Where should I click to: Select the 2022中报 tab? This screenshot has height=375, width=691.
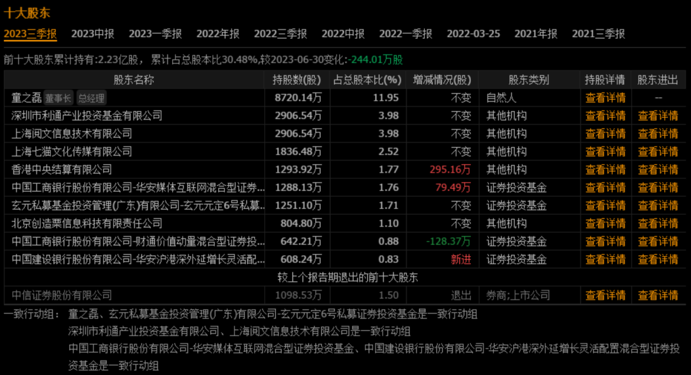(343, 34)
